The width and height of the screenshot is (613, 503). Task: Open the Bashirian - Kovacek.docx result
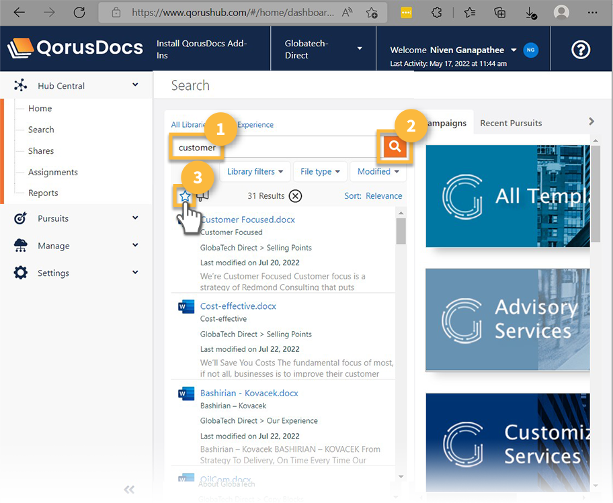click(249, 393)
